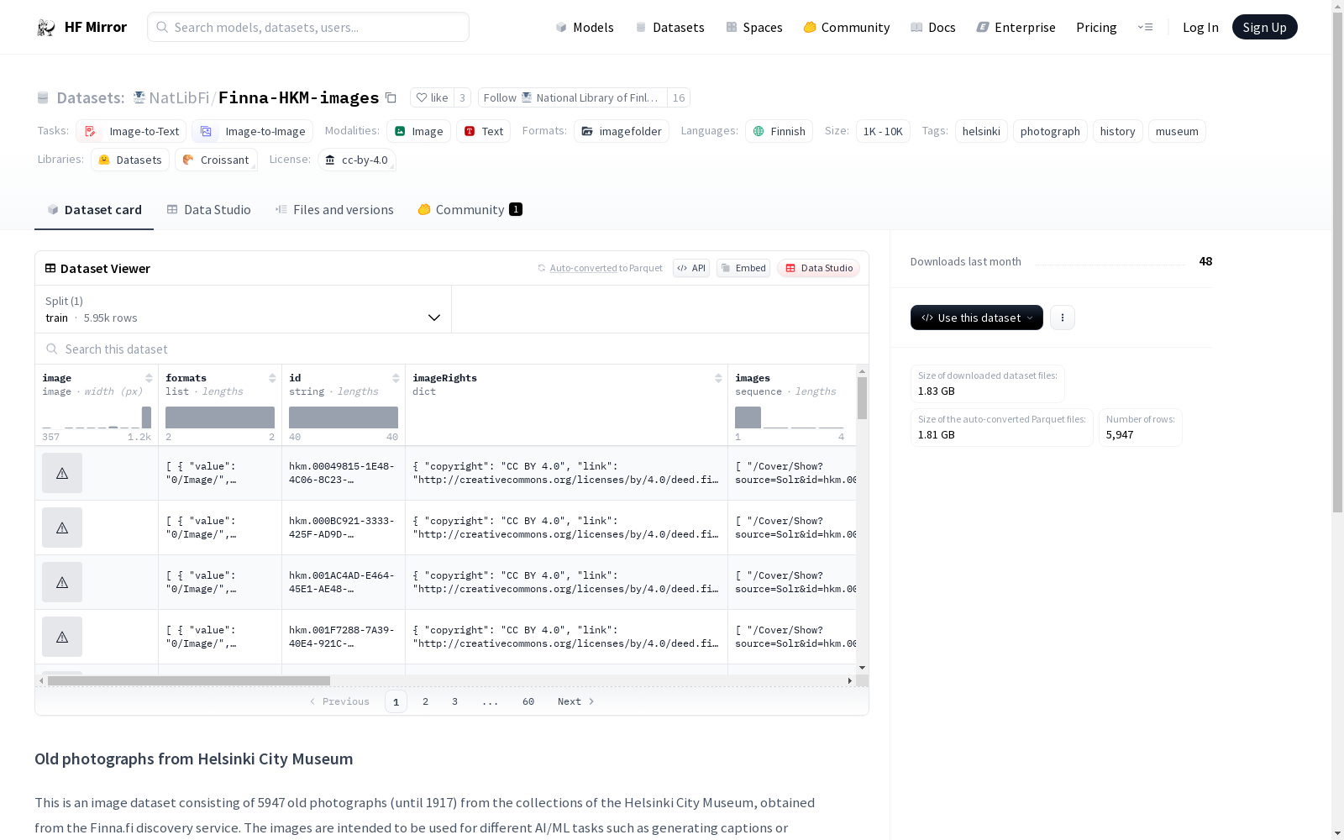Switch to the Dataset card tab
The width and height of the screenshot is (1344, 840).
click(x=94, y=210)
